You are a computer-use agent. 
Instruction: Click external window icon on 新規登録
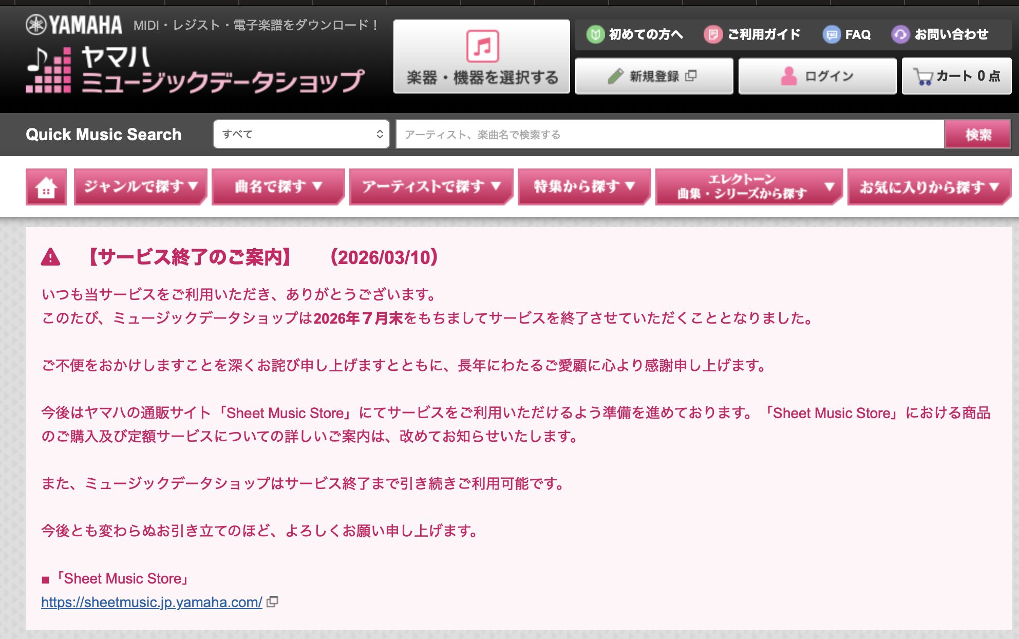tap(691, 76)
